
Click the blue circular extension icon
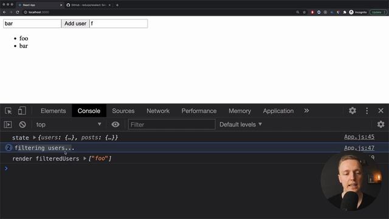318,12
